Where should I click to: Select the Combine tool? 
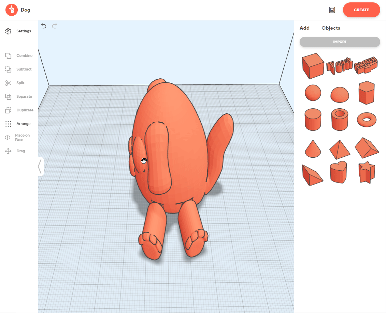[x=19, y=56]
